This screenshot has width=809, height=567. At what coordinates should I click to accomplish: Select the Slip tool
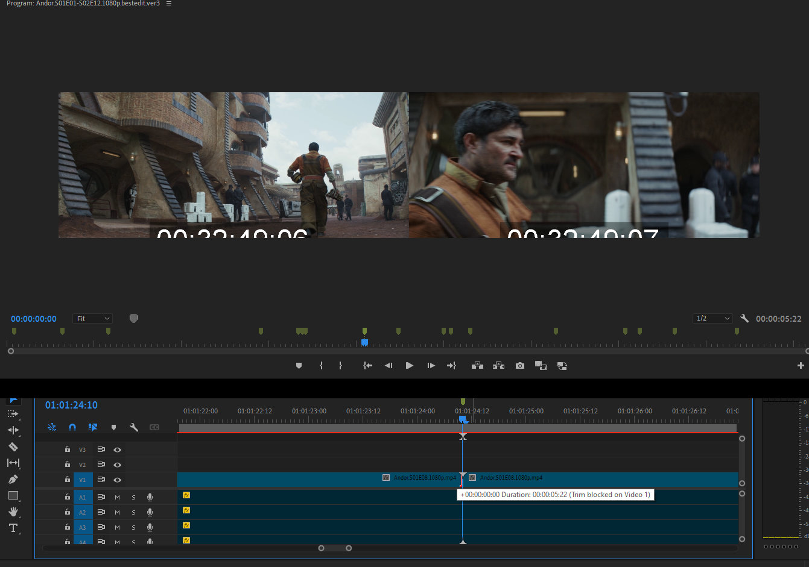[13, 463]
